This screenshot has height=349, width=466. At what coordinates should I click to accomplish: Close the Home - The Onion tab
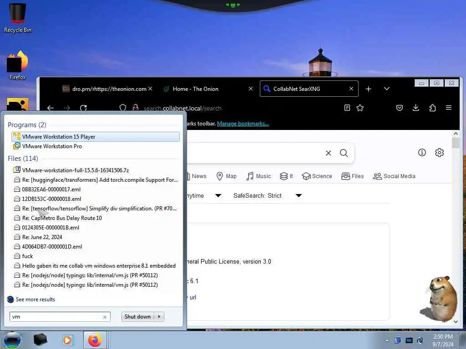(251, 89)
